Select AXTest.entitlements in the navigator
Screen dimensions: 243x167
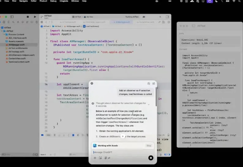coord(18,48)
